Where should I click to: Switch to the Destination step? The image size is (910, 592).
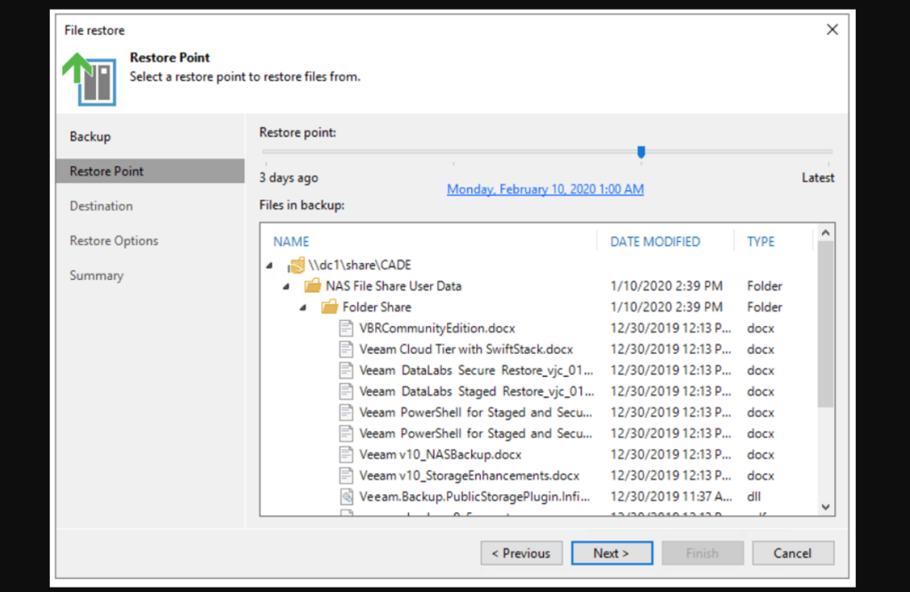(x=100, y=205)
